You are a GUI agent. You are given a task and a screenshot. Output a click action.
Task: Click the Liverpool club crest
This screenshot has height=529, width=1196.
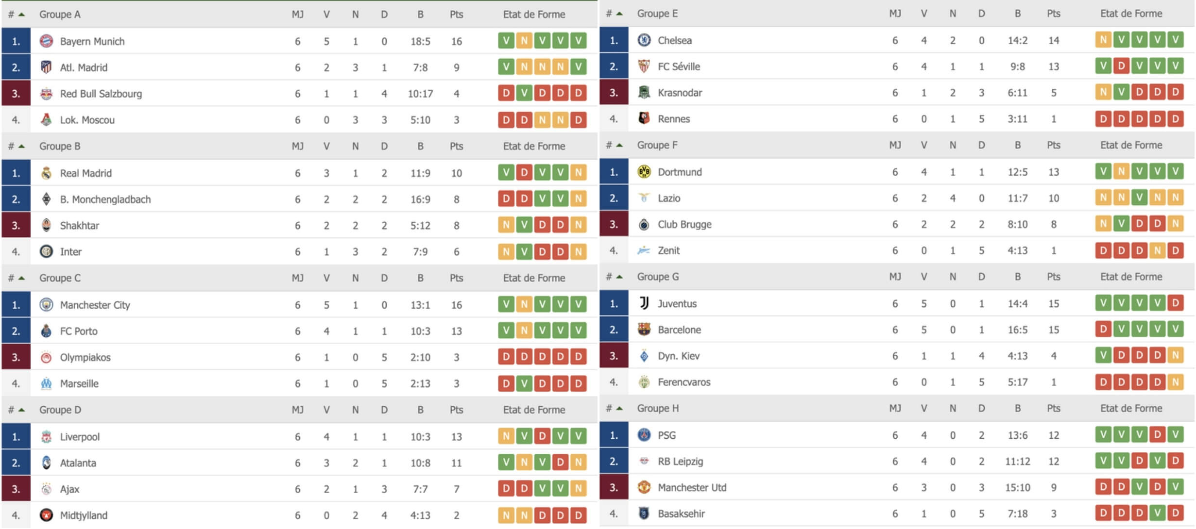point(46,437)
